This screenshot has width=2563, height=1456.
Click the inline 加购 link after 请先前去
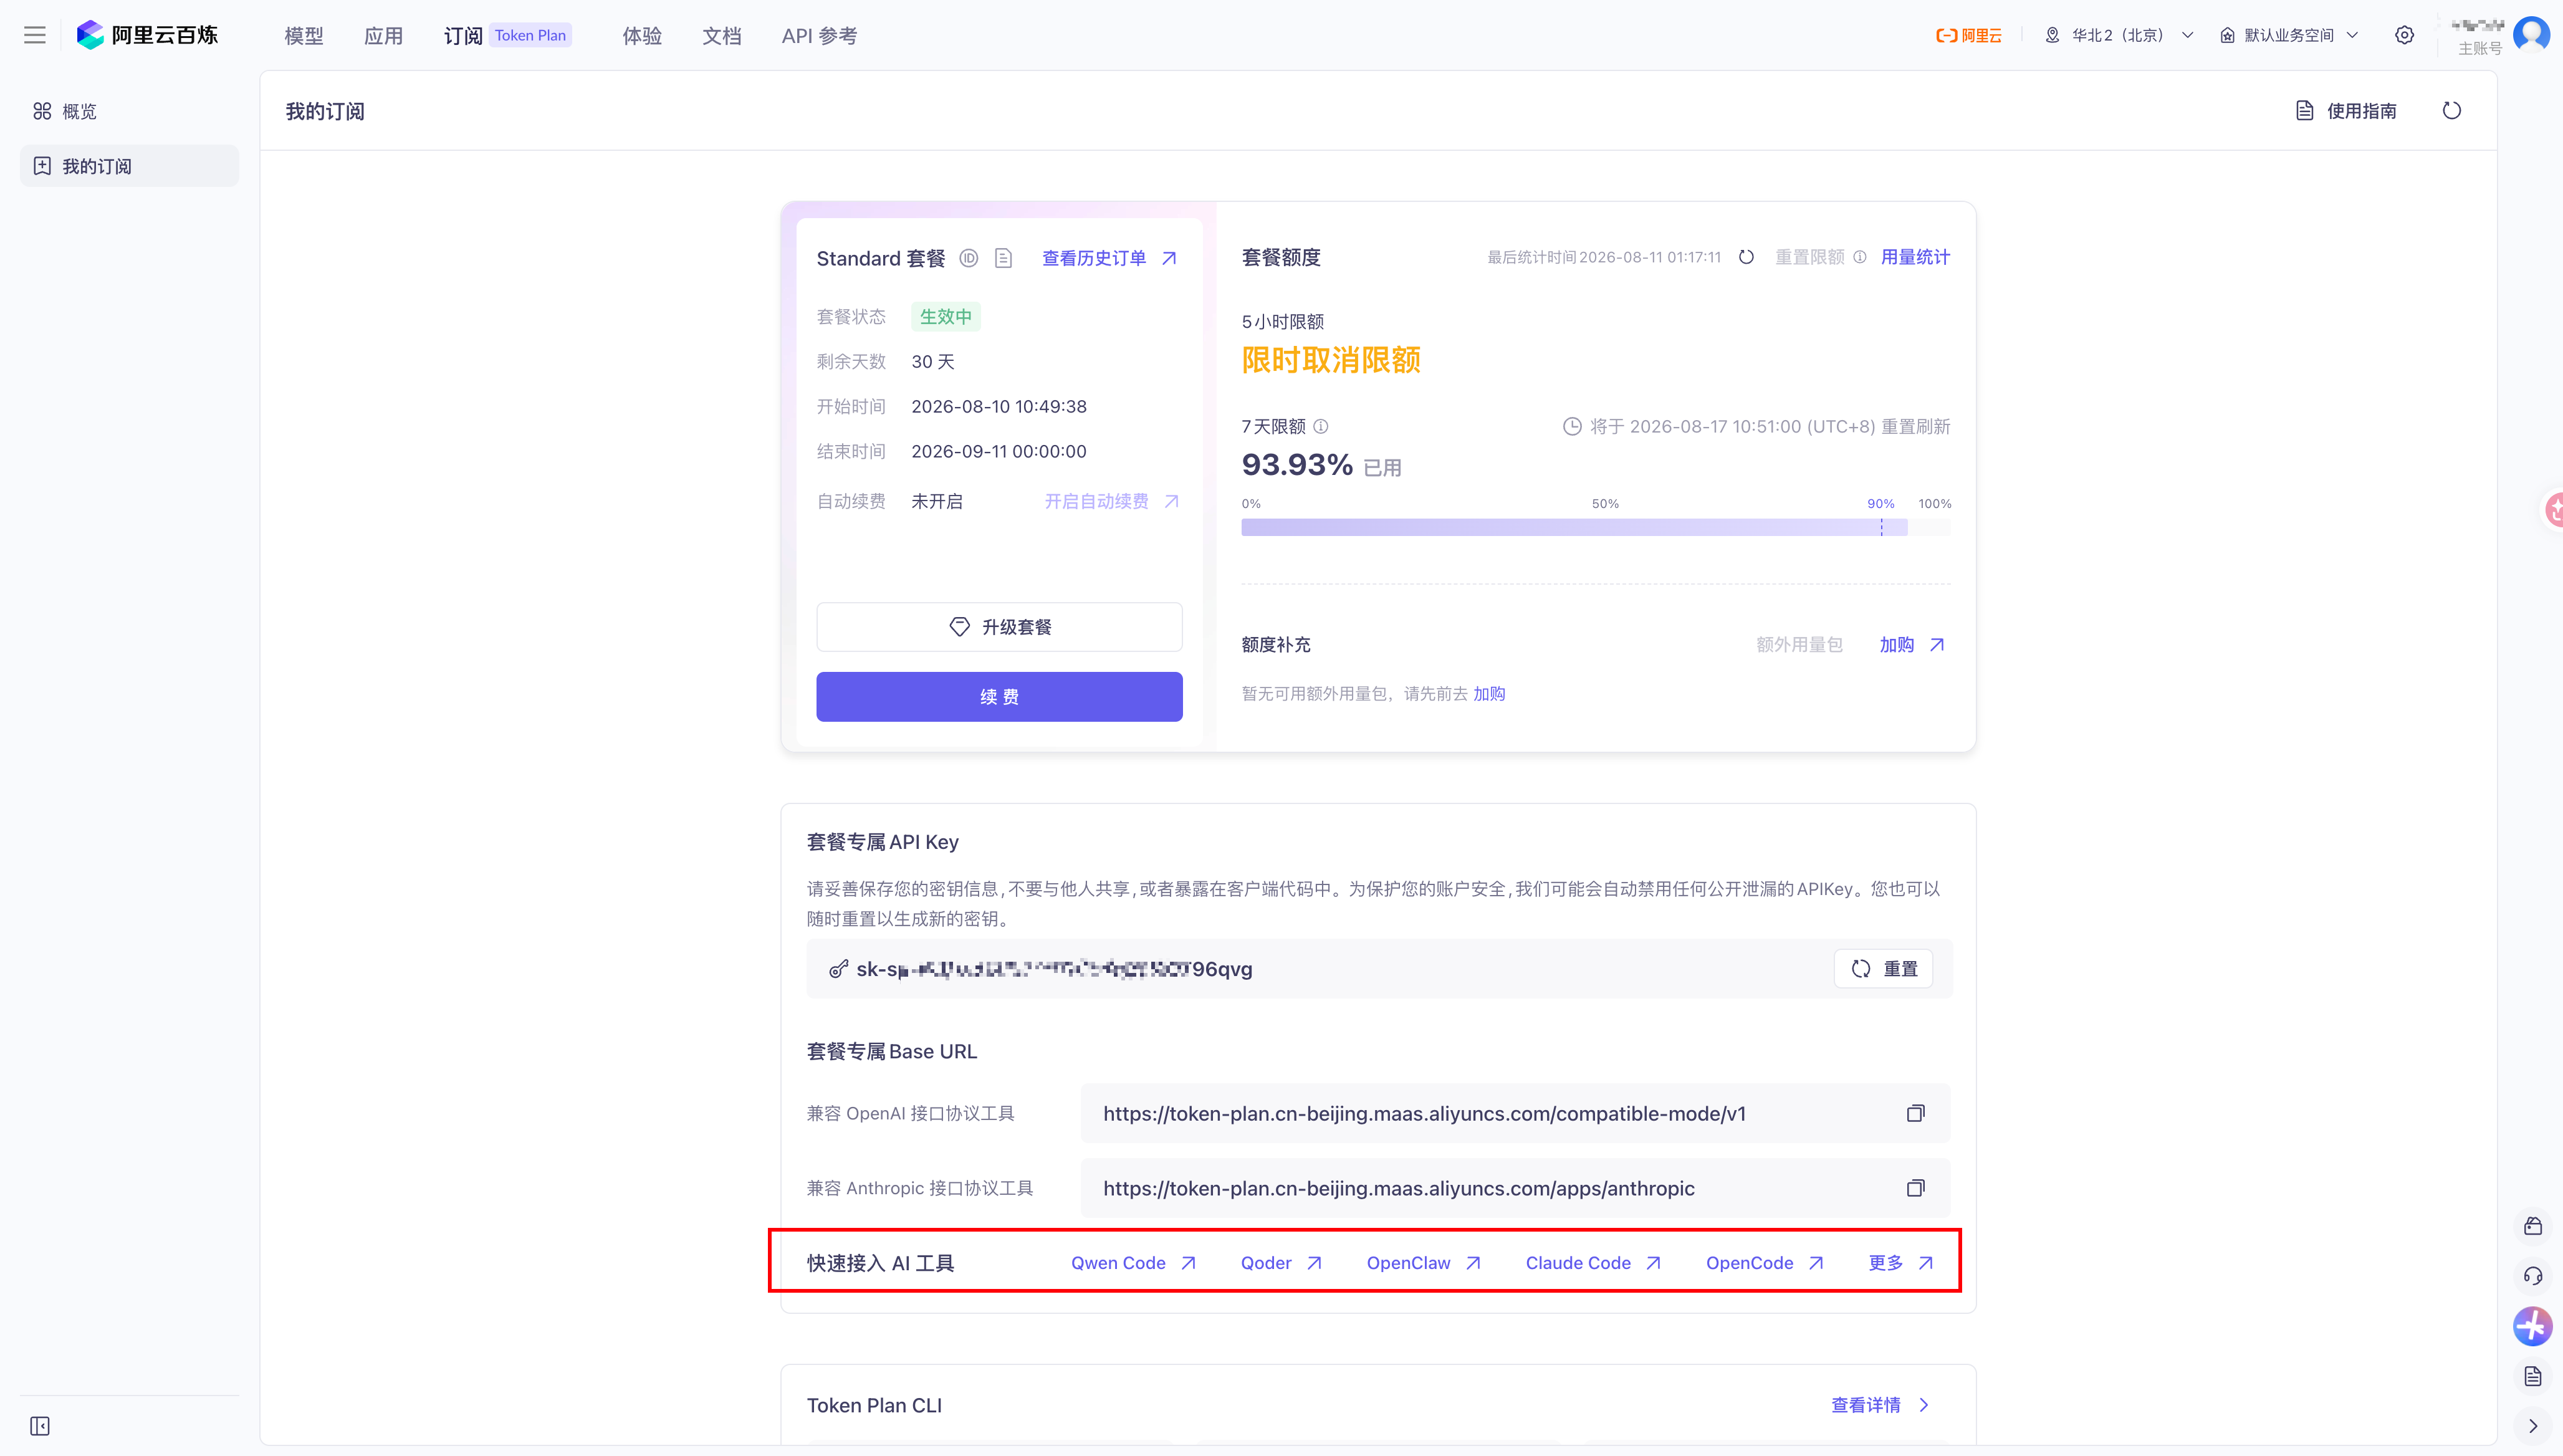1488,694
